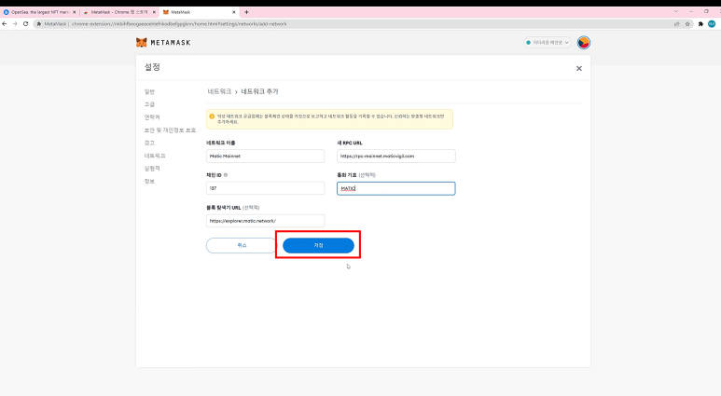Click the currency symbol field with MATIC

coord(395,188)
